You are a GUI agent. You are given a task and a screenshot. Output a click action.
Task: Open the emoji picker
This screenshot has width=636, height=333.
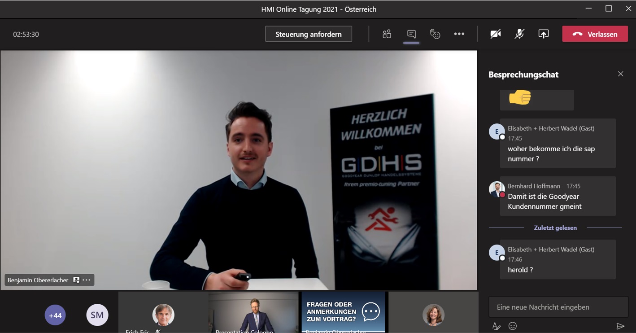[513, 326]
